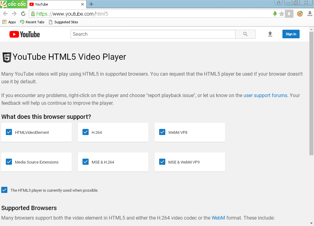Click the Cốc Cốc browser logo button
The height and width of the screenshot is (226, 314).
tap(13, 4)
